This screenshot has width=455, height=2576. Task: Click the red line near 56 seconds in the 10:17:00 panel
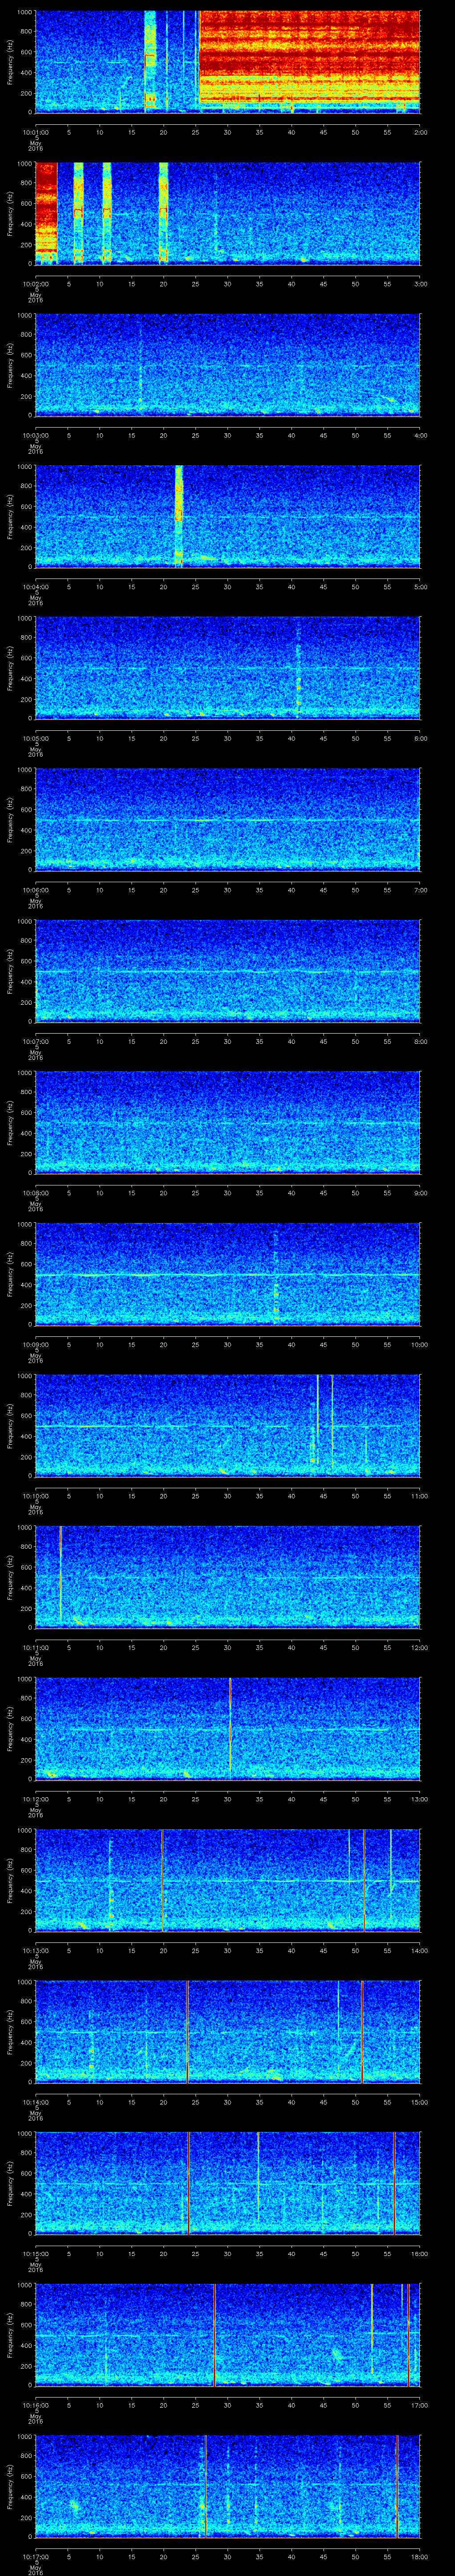point(396,2485)
